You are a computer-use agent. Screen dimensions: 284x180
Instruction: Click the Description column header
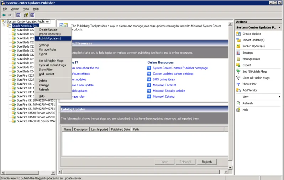(81, 129)
